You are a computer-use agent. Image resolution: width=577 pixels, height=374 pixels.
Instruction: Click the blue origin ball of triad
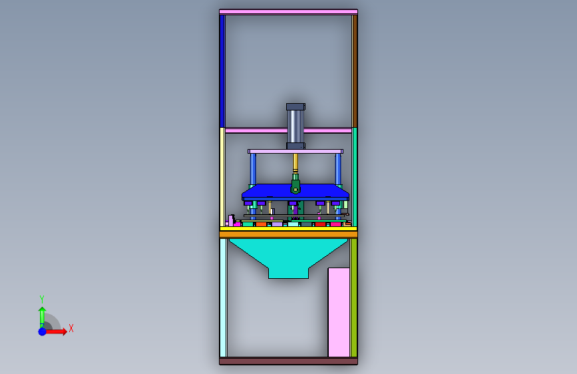42,331
